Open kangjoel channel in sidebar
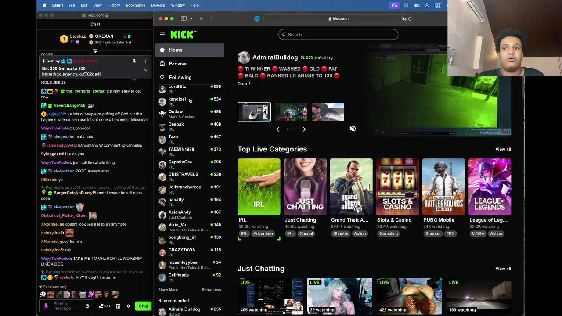 coord(190,101)
